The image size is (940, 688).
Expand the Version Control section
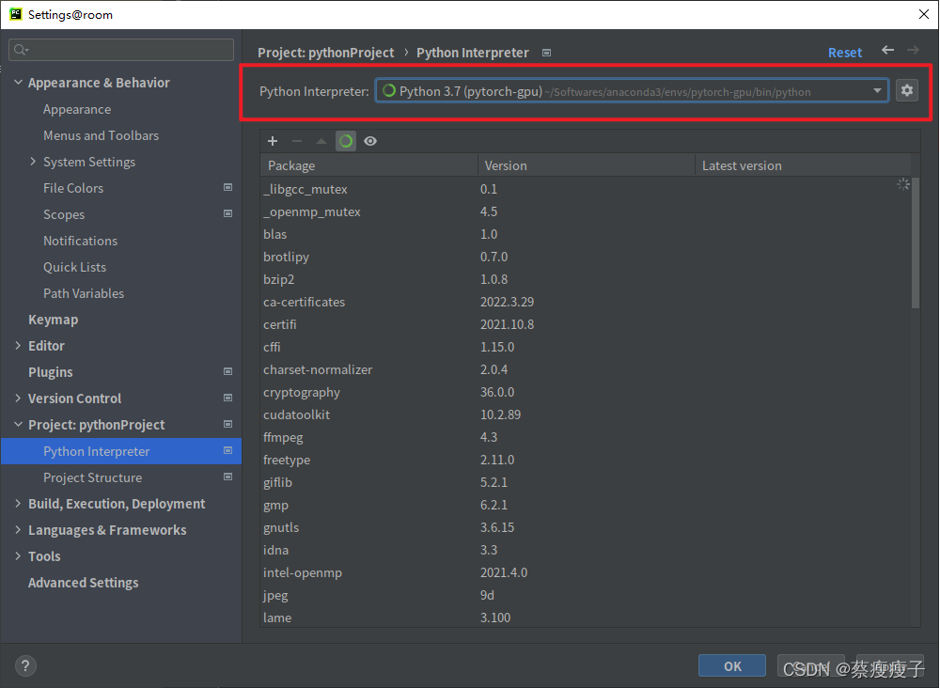click(x=18, y=398)
